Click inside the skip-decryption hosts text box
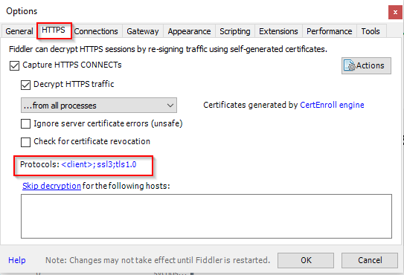This screenshot has height=275, width=404. [206, 216]
